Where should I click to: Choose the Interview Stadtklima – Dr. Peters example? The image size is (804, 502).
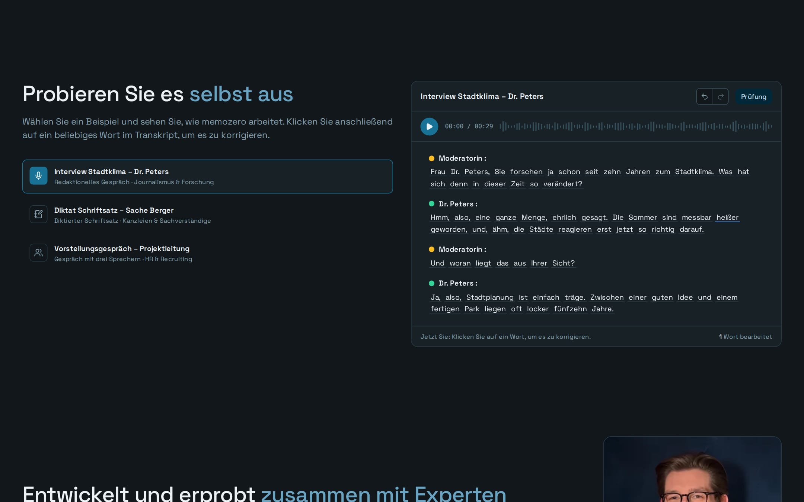tap(208, 177)
